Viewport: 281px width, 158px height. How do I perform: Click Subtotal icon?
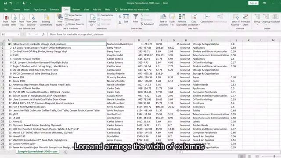[275, 18]
